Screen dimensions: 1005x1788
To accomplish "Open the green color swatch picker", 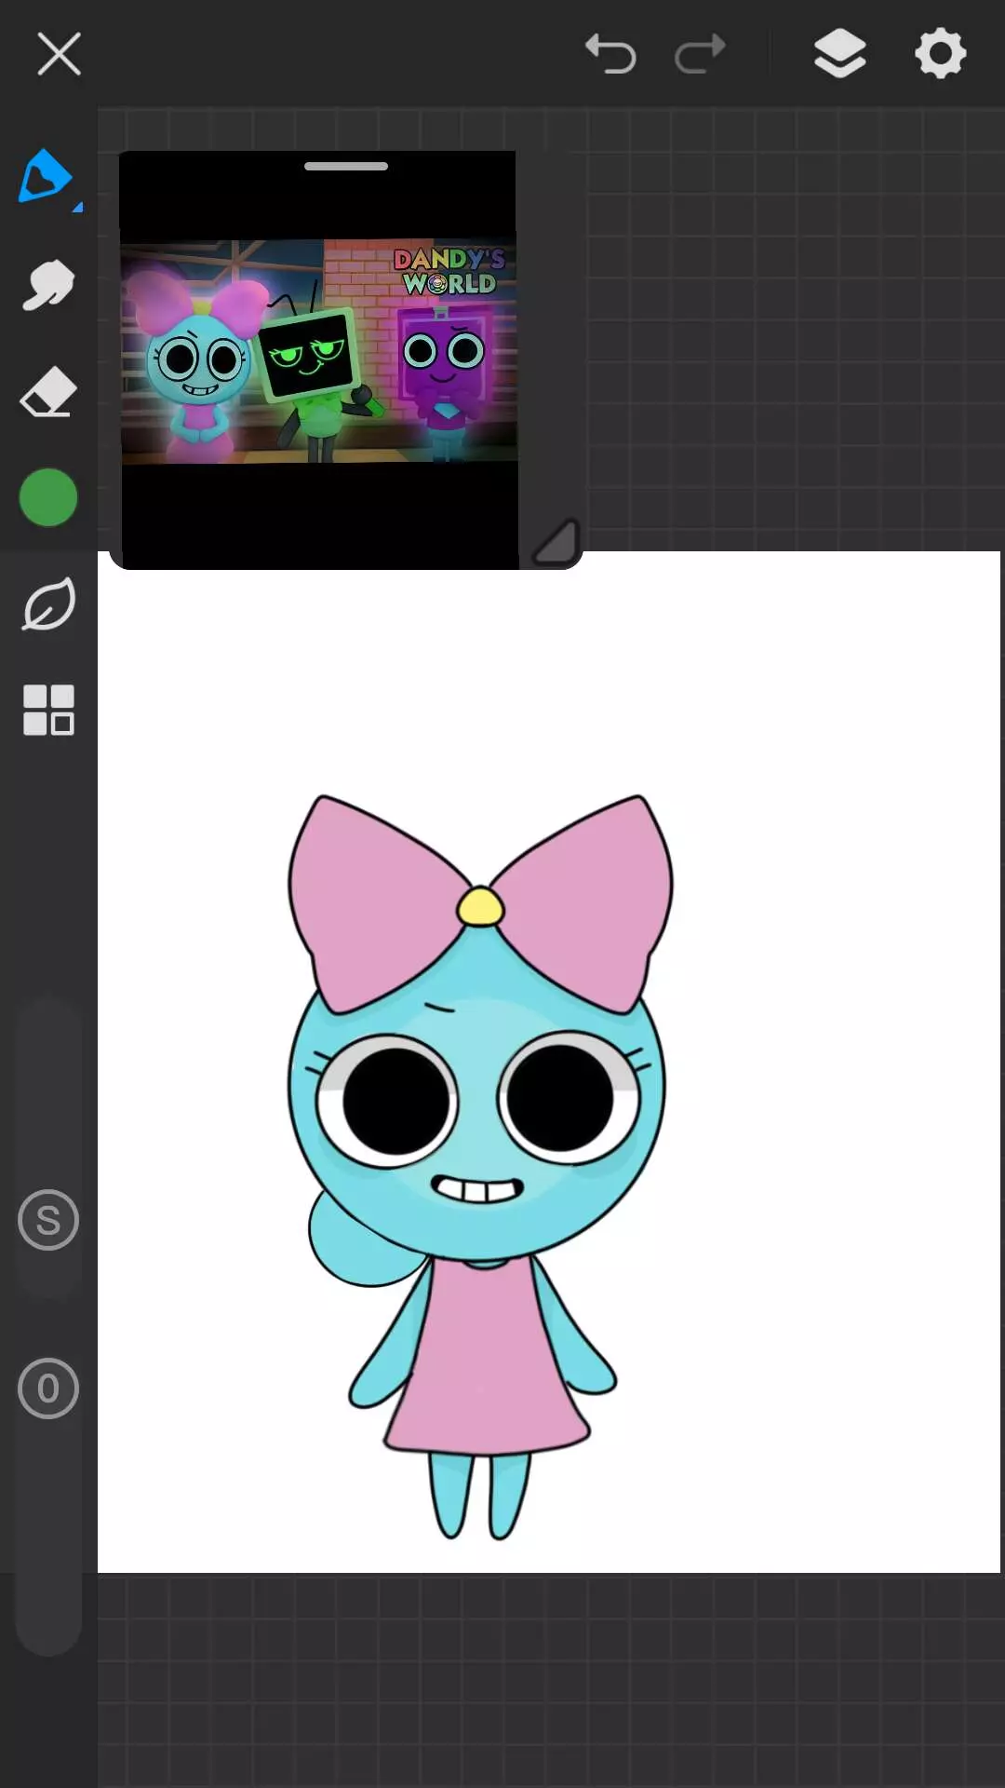I will point(48,497).
